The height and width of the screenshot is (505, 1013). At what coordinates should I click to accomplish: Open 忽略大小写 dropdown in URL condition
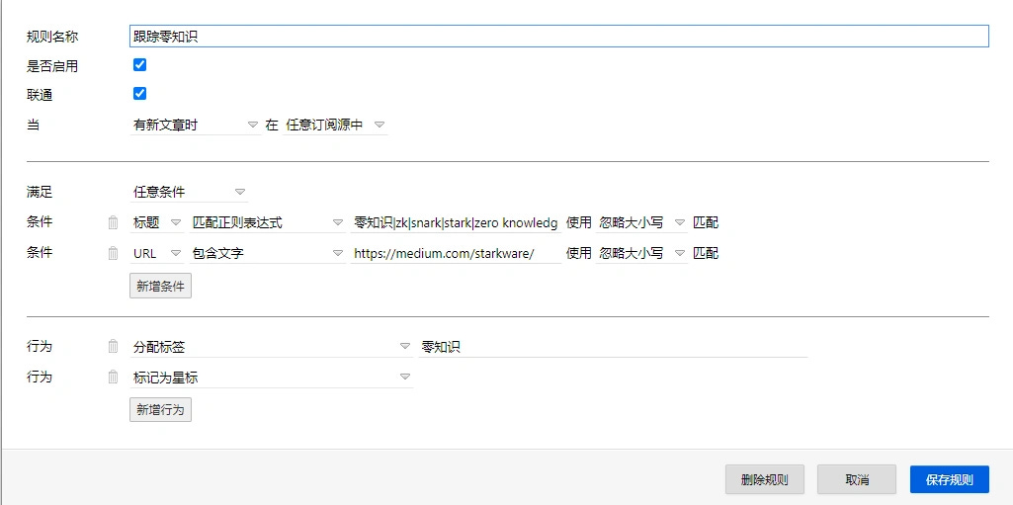pos(641,254)
